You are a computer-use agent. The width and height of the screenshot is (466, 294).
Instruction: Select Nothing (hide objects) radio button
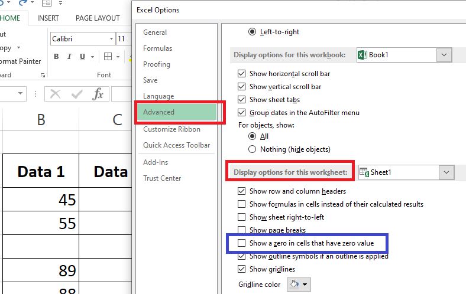pos(252,149)
